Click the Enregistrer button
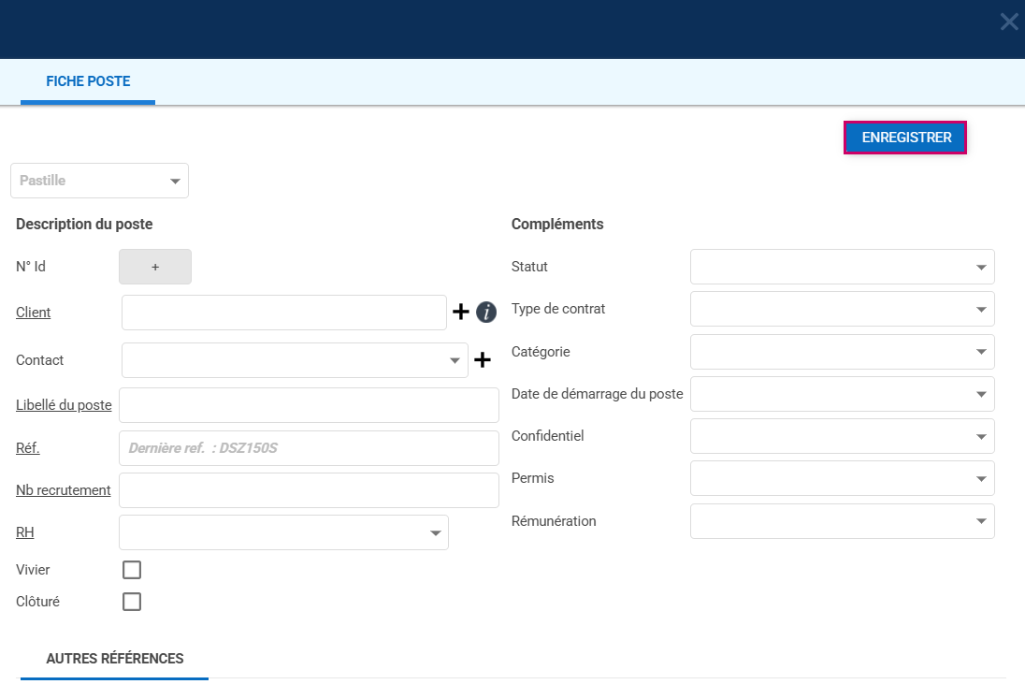The width and height of the screenshot is (1025, 699). point(905,138)
